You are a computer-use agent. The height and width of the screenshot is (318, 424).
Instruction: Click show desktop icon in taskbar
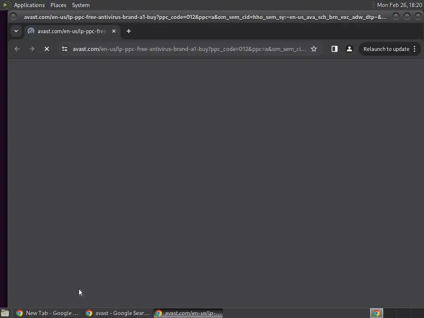tap(5, 313)
